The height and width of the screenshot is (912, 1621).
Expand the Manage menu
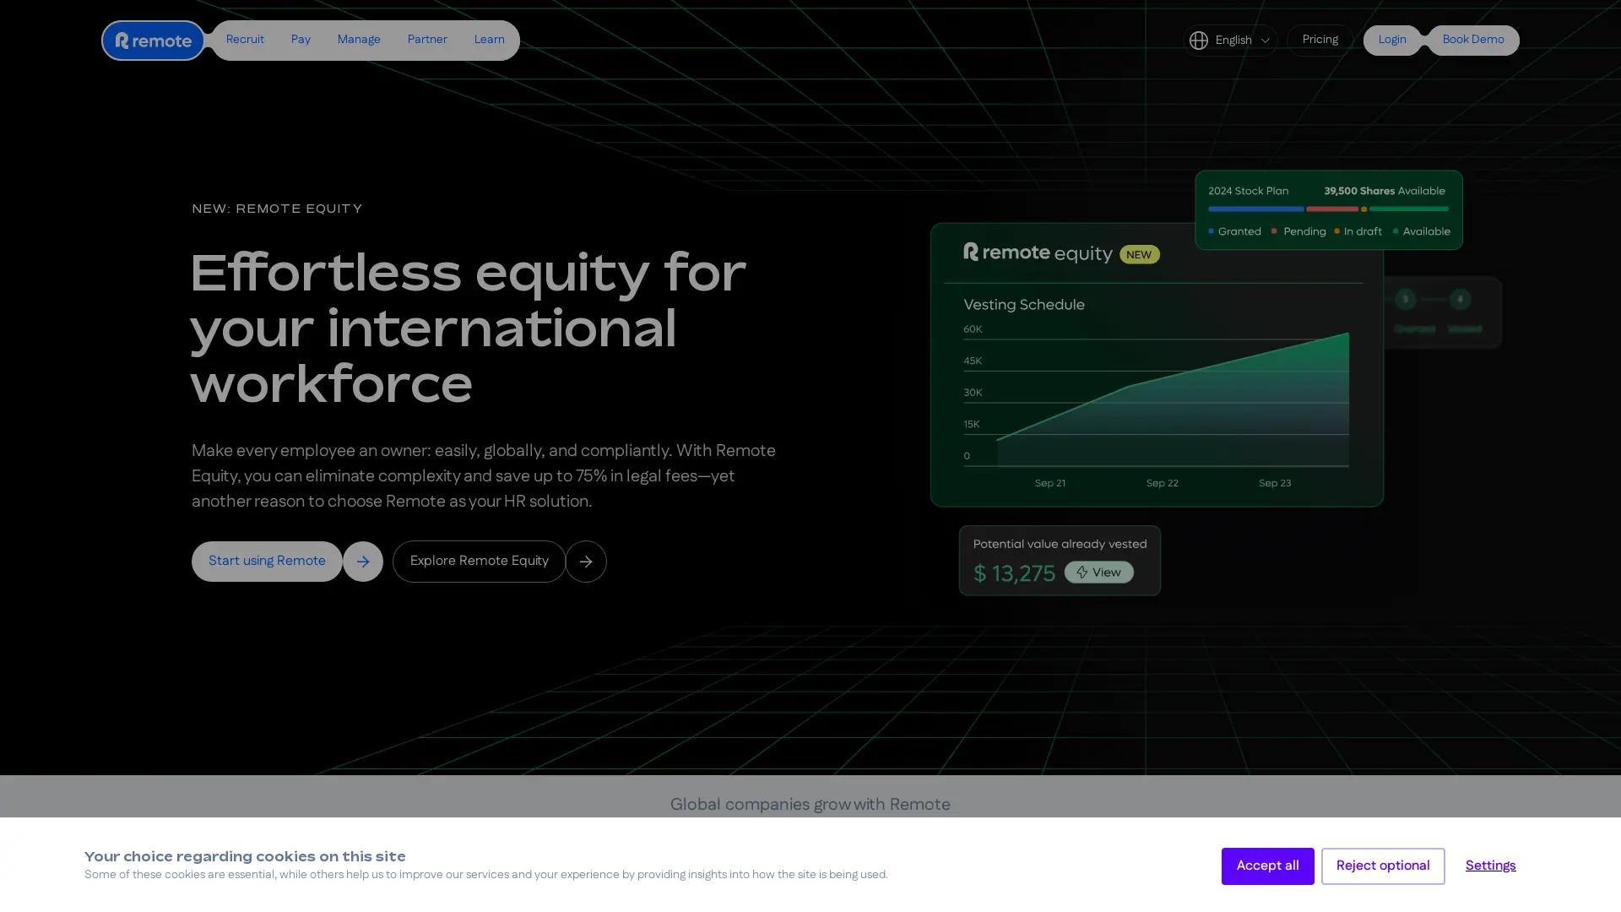(x=359, y=39)
